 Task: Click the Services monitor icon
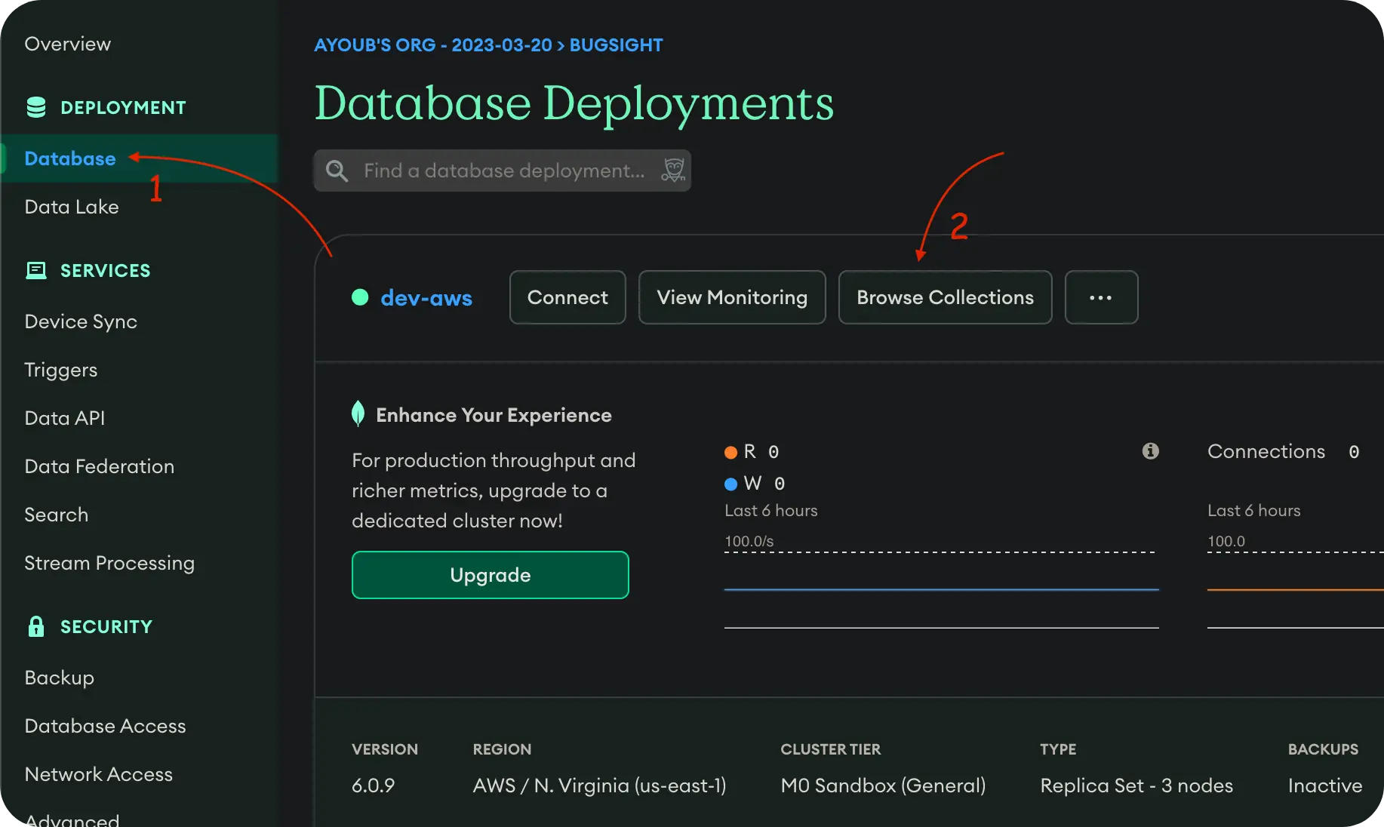35,270
